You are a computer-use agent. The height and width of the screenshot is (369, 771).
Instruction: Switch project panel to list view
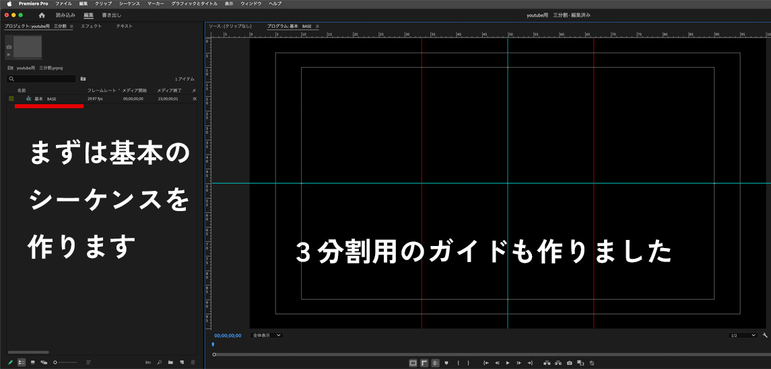point(22,362)
